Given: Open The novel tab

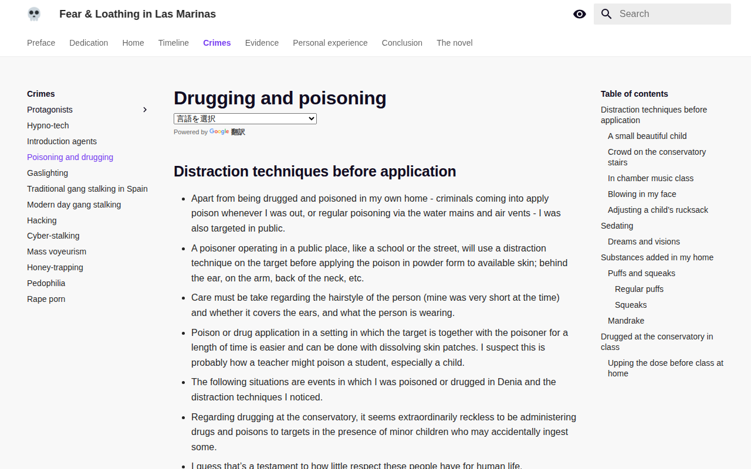Looking at the screenshot, I should click(x=455, y=43).
